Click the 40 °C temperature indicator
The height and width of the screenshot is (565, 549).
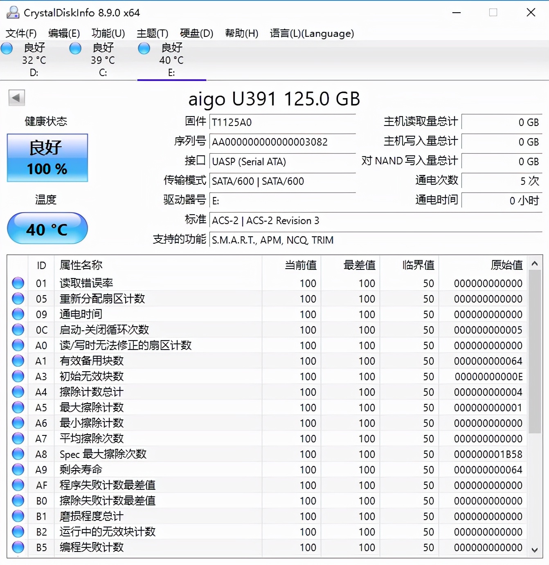click(47, 228)
